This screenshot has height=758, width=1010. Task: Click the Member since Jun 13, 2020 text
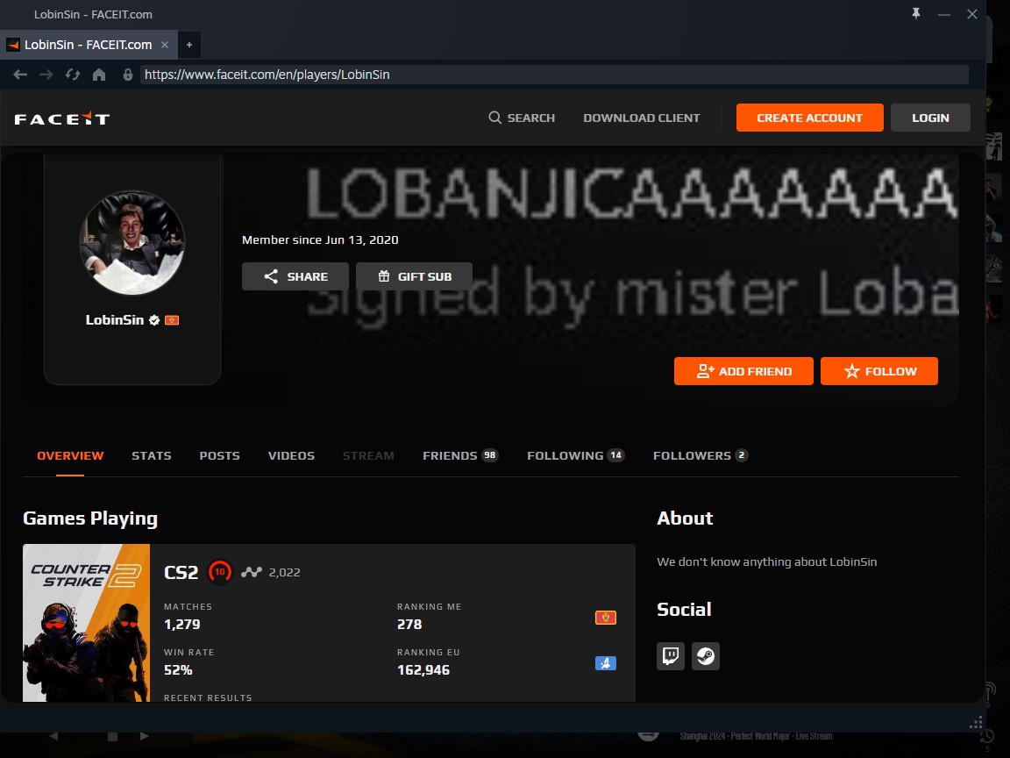[x=320, y=240]
